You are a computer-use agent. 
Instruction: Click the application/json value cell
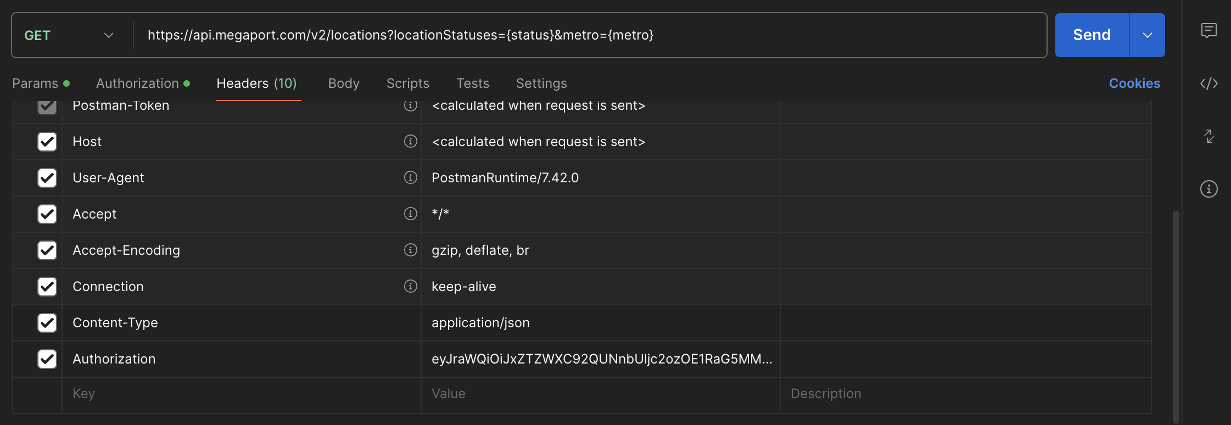(x=601, y=323)
